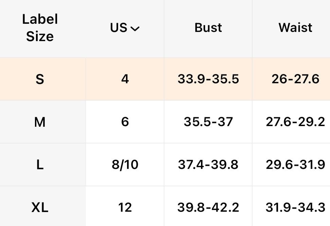Click US size 12 cell
Image resolution: width=330 pixels, height=226 pixels.
tap(125, 207)
